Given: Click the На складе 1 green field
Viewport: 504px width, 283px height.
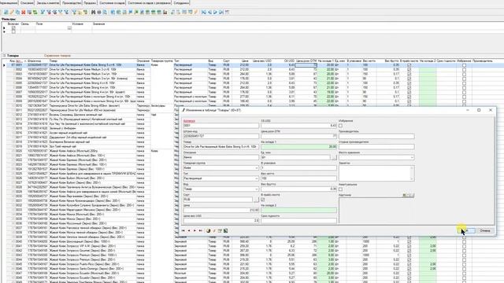Looking at the screenshot, I should [298, 147].
